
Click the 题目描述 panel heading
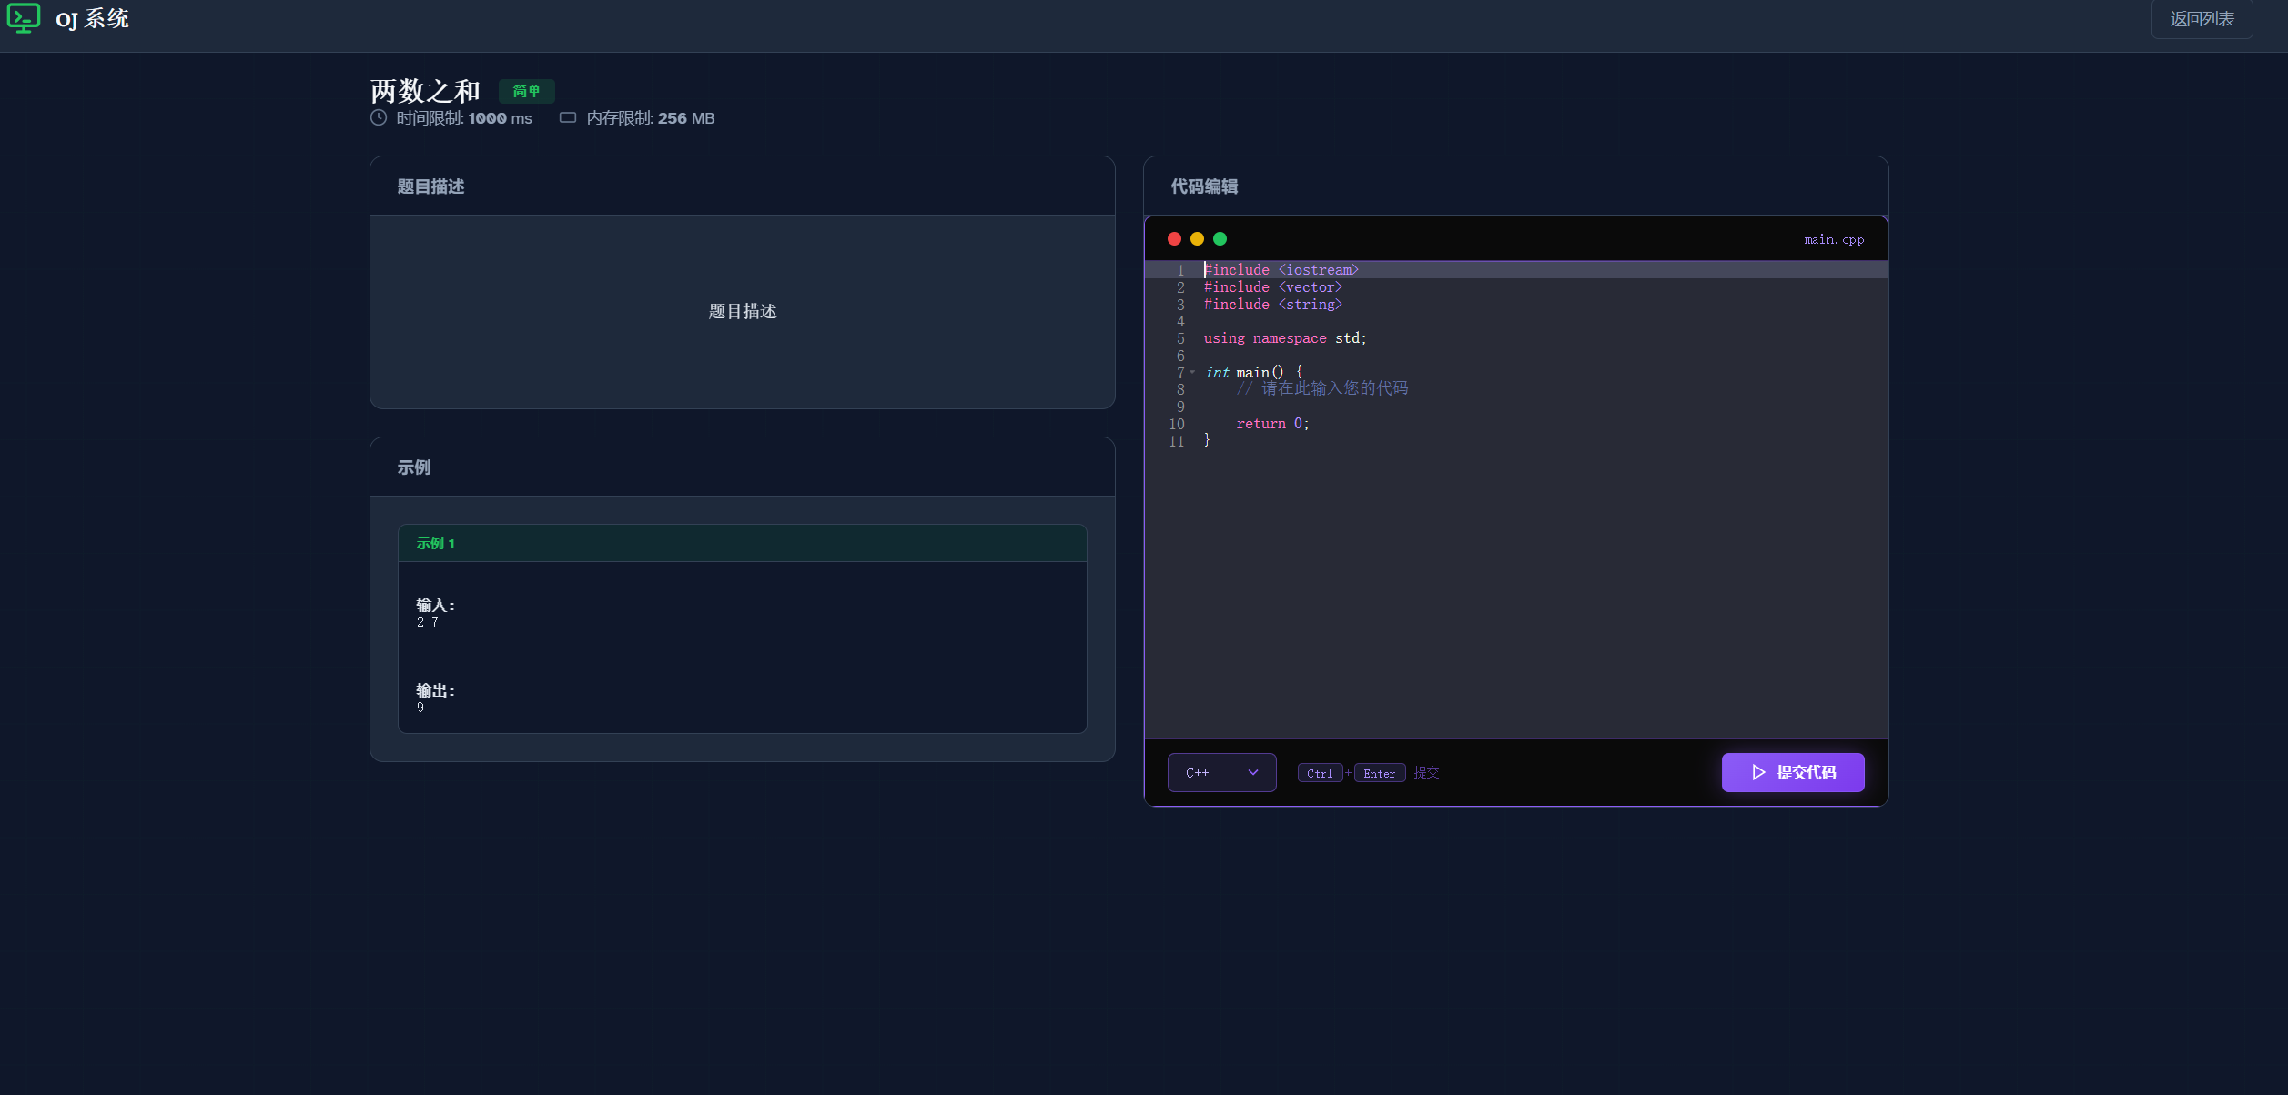point(430,186)
